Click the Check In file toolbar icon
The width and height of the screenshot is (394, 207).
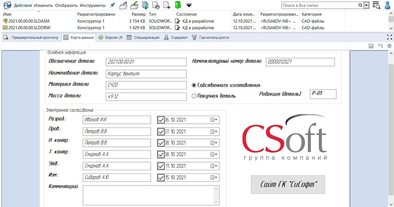pyautogui.click(x=134, y=5)
